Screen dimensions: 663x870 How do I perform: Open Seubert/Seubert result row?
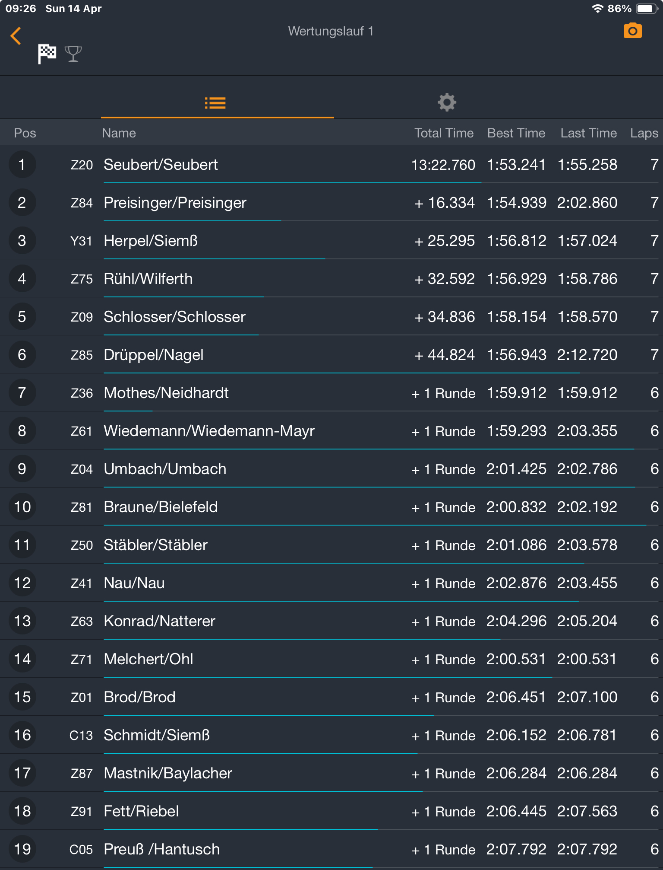(161, 165)
